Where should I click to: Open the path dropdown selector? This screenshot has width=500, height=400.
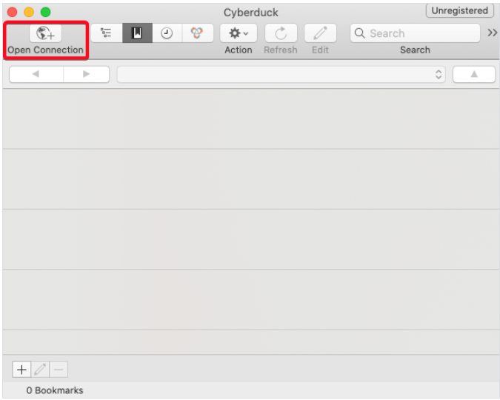coord(281,74)
